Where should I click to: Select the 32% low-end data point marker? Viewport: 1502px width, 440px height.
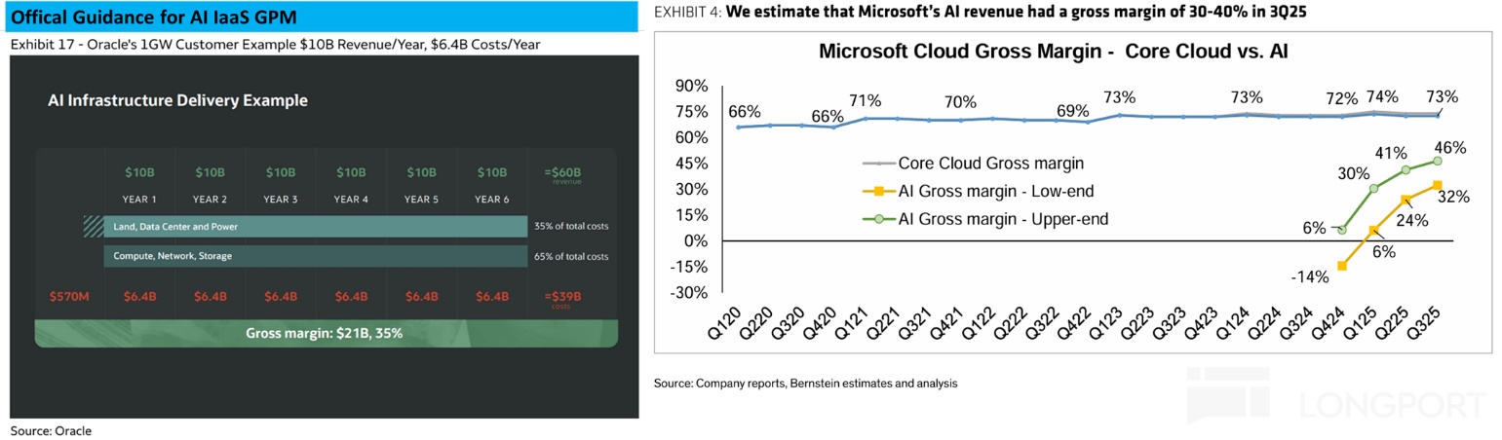click(1438, 185)
